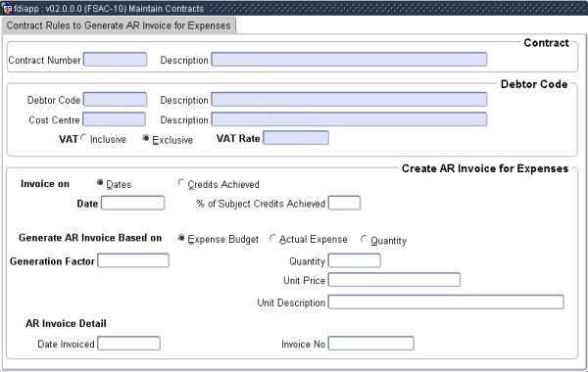
Task: Click the Unit Price field
Action: (x=394, y=280)
